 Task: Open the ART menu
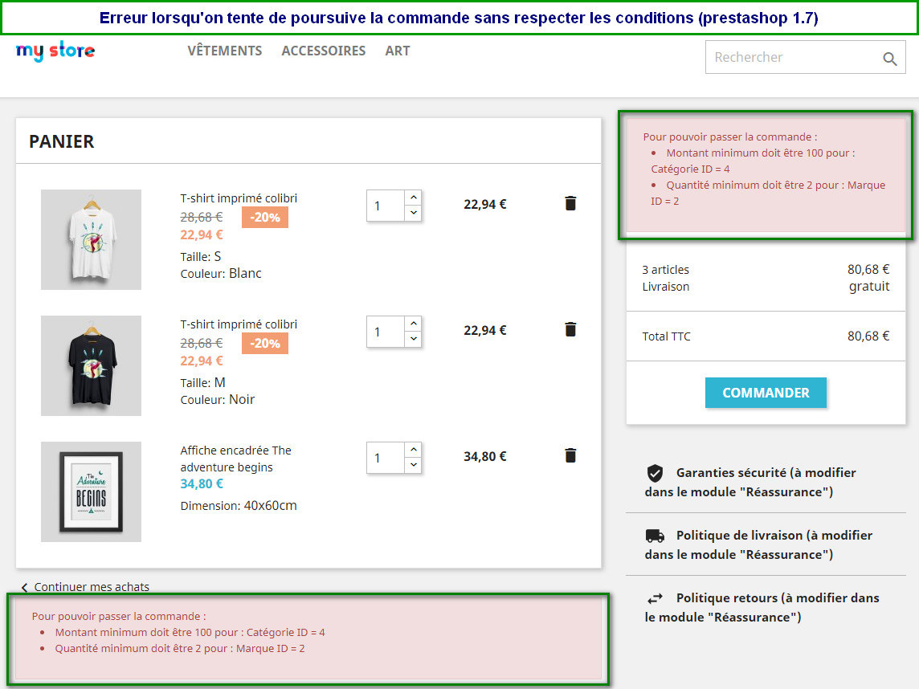pos(398,51)
